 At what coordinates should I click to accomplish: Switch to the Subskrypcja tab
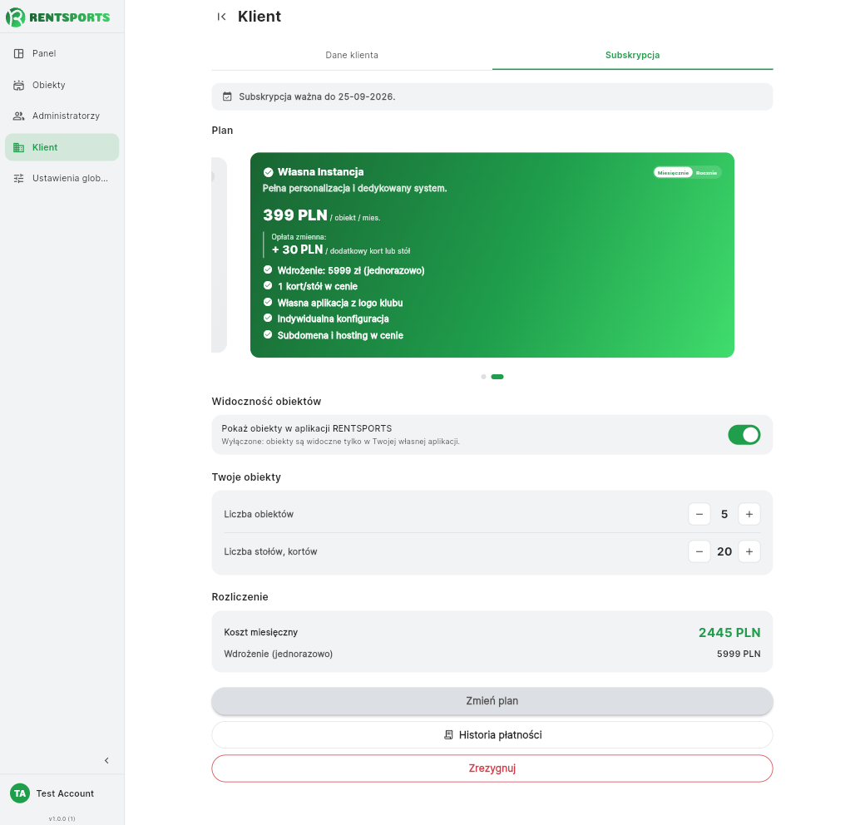point(632,55)
